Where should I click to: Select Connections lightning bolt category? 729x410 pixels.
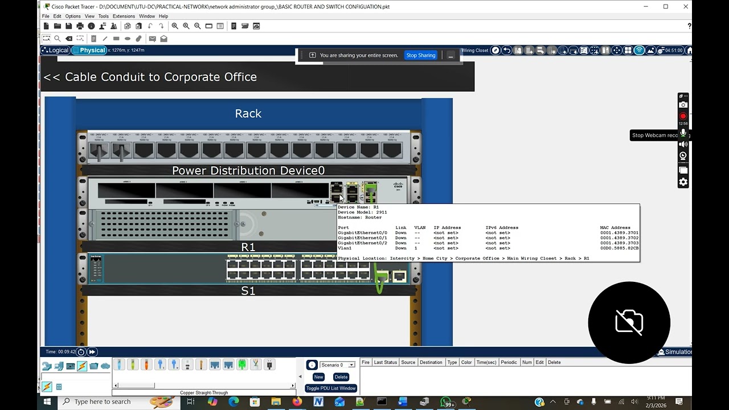pyautogui.click(x=82, y=366)
